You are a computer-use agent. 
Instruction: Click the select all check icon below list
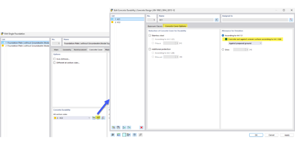tap(124, 127)
